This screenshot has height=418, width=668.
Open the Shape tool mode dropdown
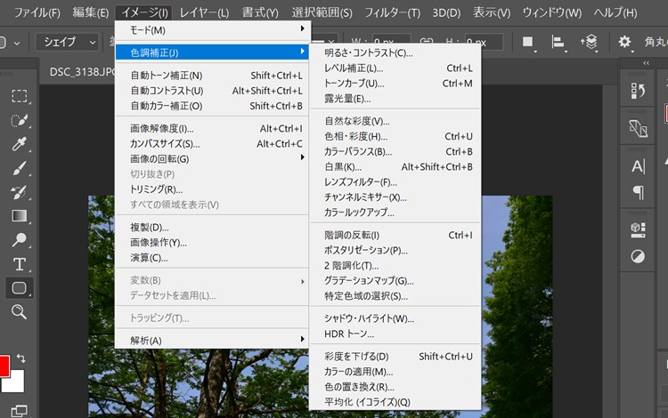pos(68,42)
